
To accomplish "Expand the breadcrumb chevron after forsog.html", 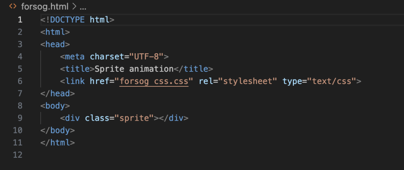I will point(73,7).
